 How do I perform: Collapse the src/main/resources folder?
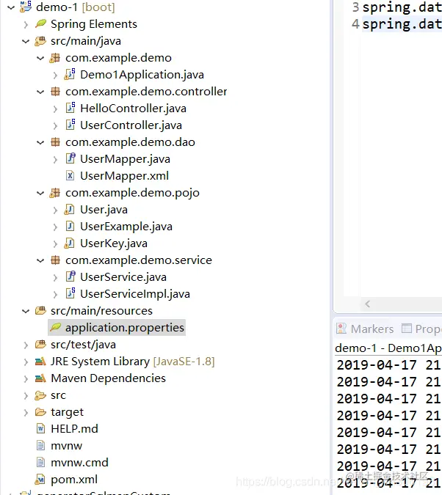26,311
